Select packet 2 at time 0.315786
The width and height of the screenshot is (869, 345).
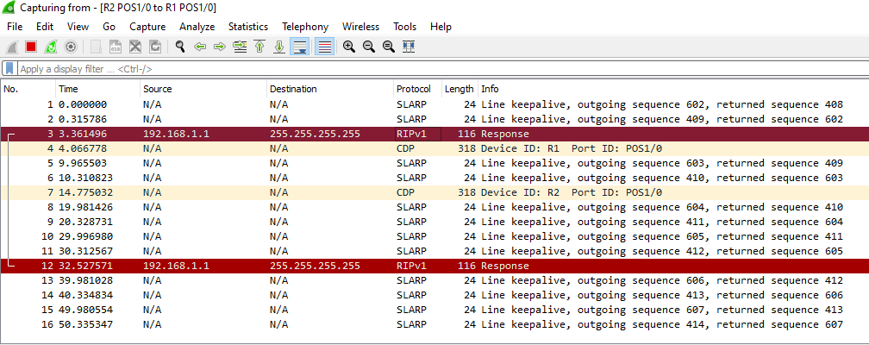click(x=434, y=119)
